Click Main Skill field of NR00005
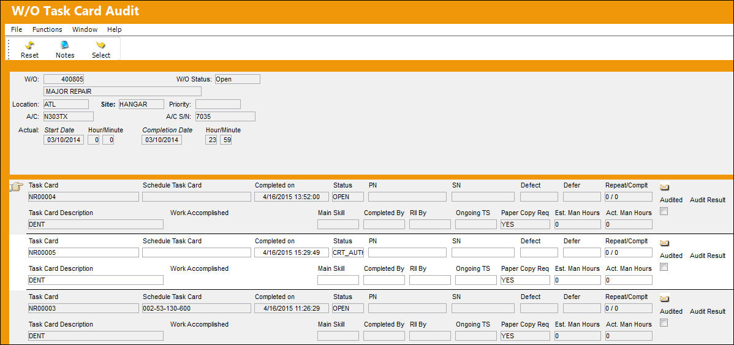This screenshot has width=734, height=345. 338,280
